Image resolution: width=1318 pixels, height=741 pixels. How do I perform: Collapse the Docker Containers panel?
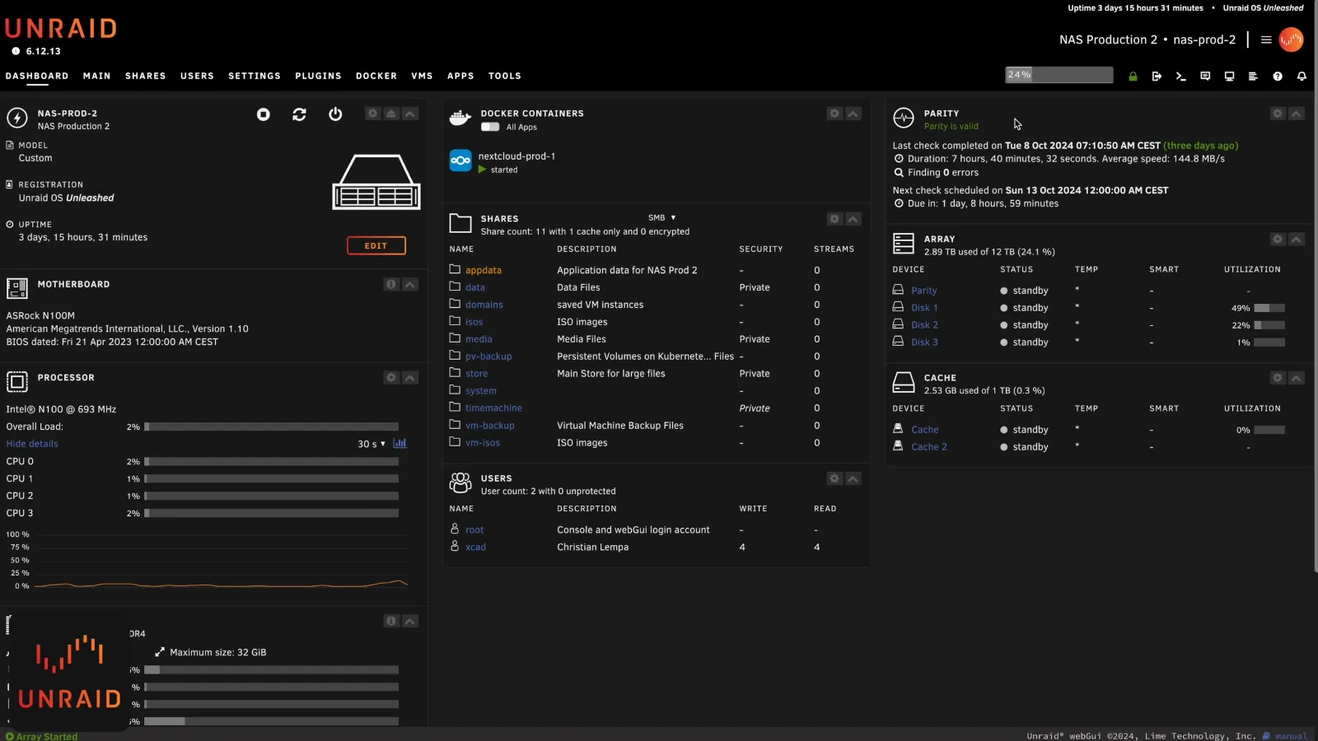click(853, 114)
